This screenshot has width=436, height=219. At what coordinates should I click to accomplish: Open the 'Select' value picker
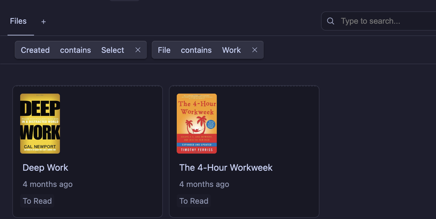(x=113, y=50)
